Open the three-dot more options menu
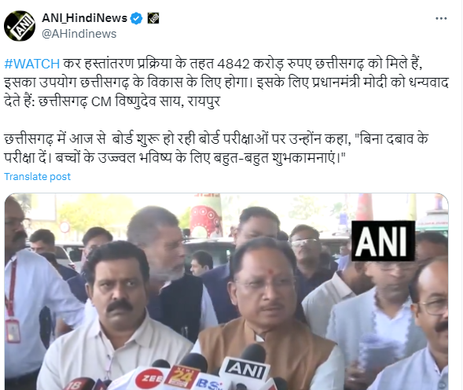 (x=441, y=18)
